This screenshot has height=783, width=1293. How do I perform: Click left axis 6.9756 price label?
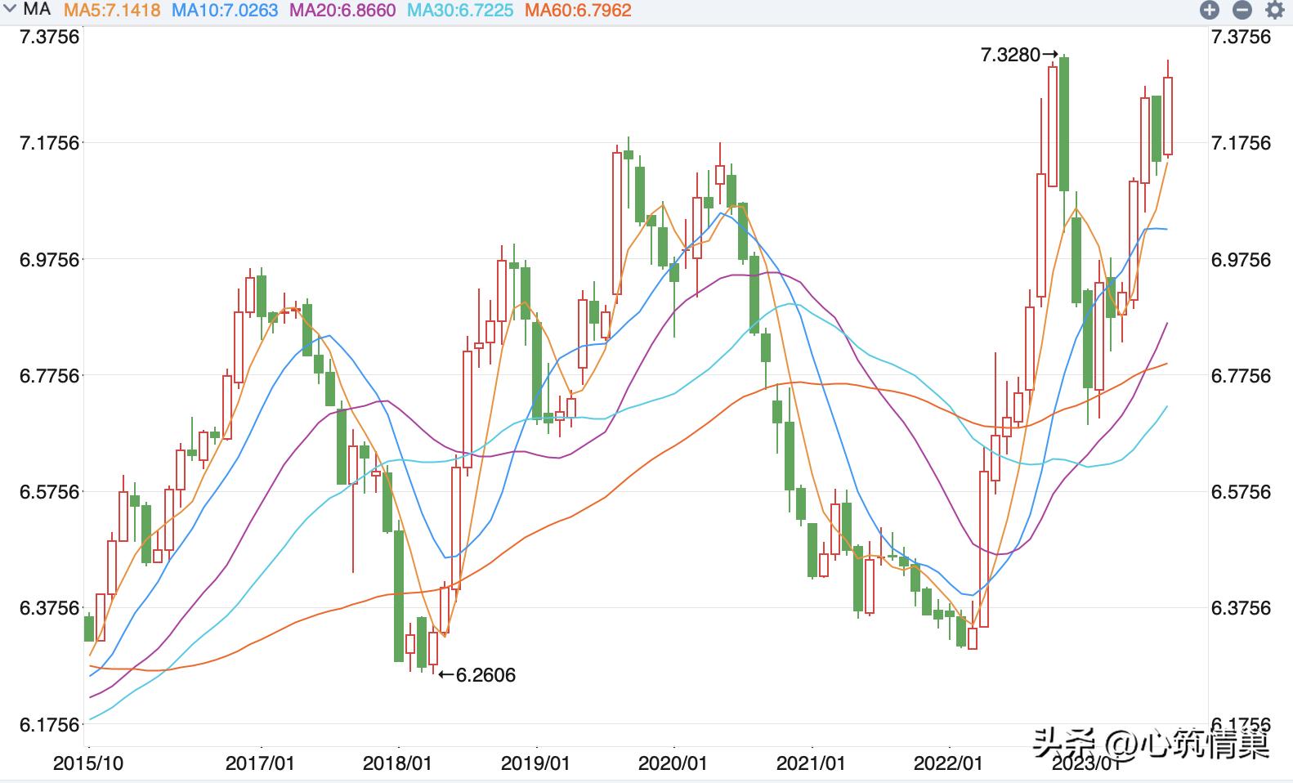coord(51,259)
